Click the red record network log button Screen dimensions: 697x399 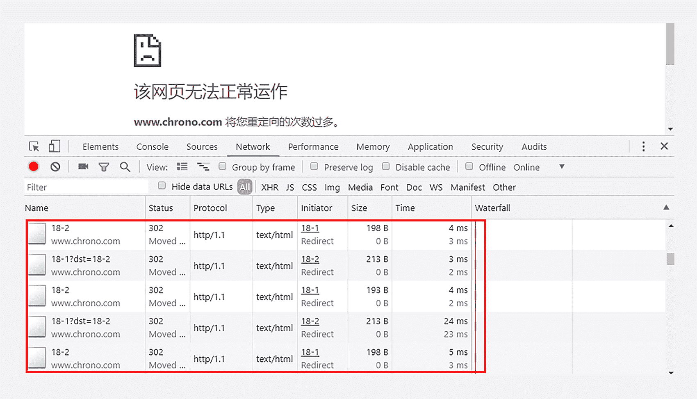34,166
